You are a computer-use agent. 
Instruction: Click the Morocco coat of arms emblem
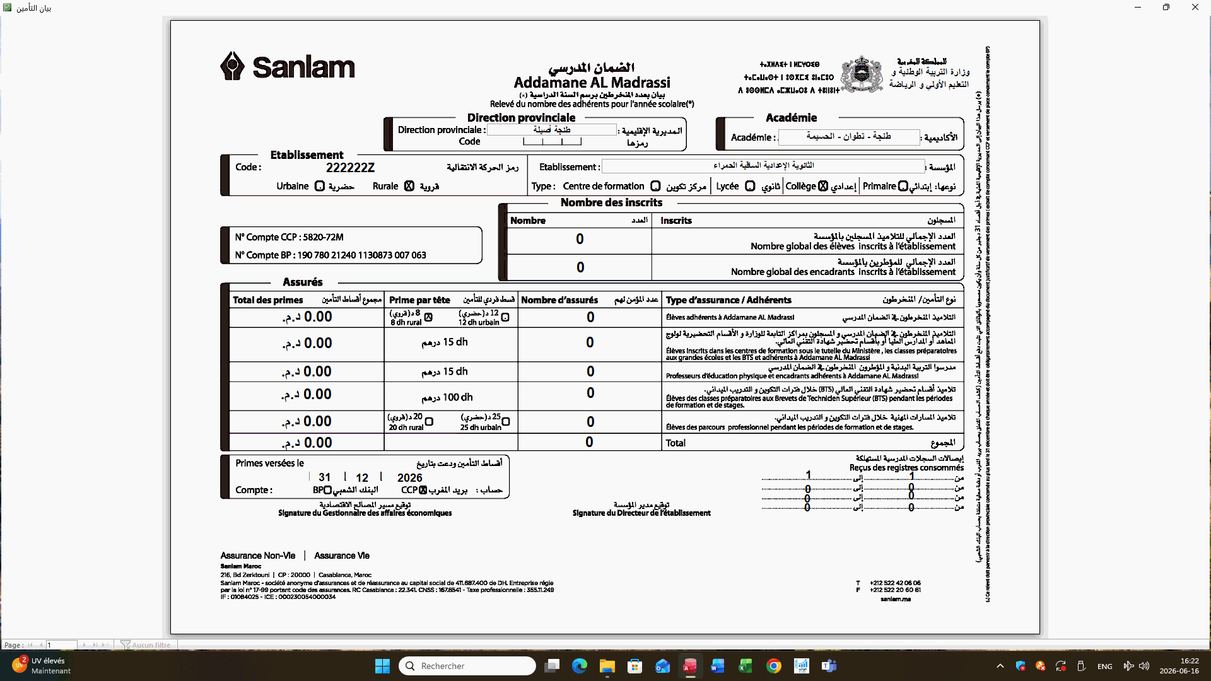(x=862, y=74)
